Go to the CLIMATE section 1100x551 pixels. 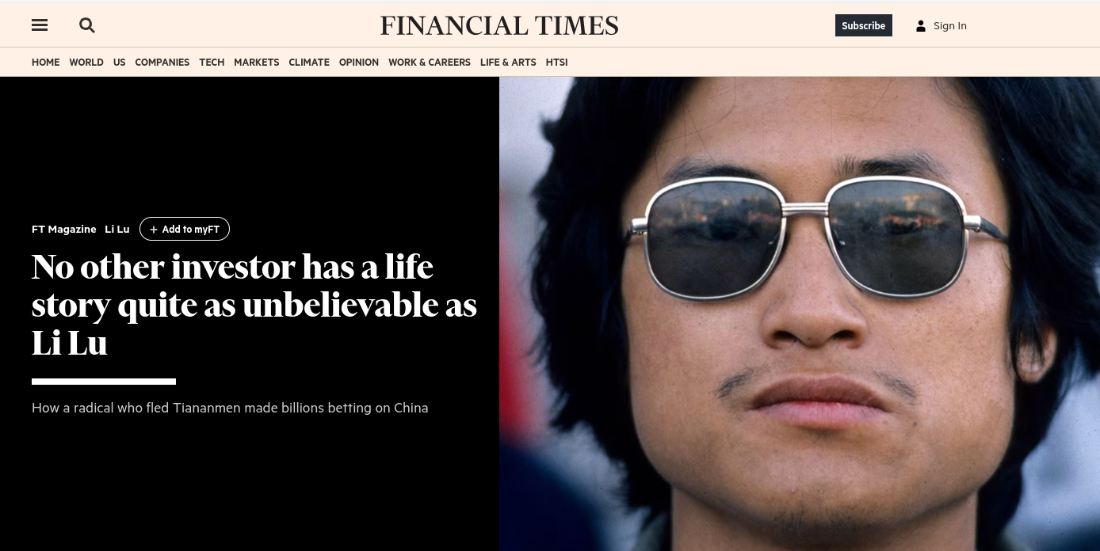pos(309,62)
